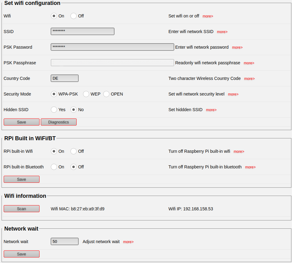The image size is (292, 263).
Task: Select WPA-PSK security mode
Action: 54,94
